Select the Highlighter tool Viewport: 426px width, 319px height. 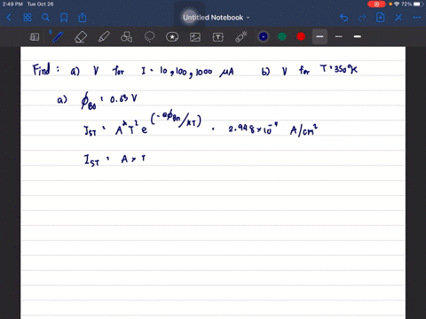[x=104, y=37]
